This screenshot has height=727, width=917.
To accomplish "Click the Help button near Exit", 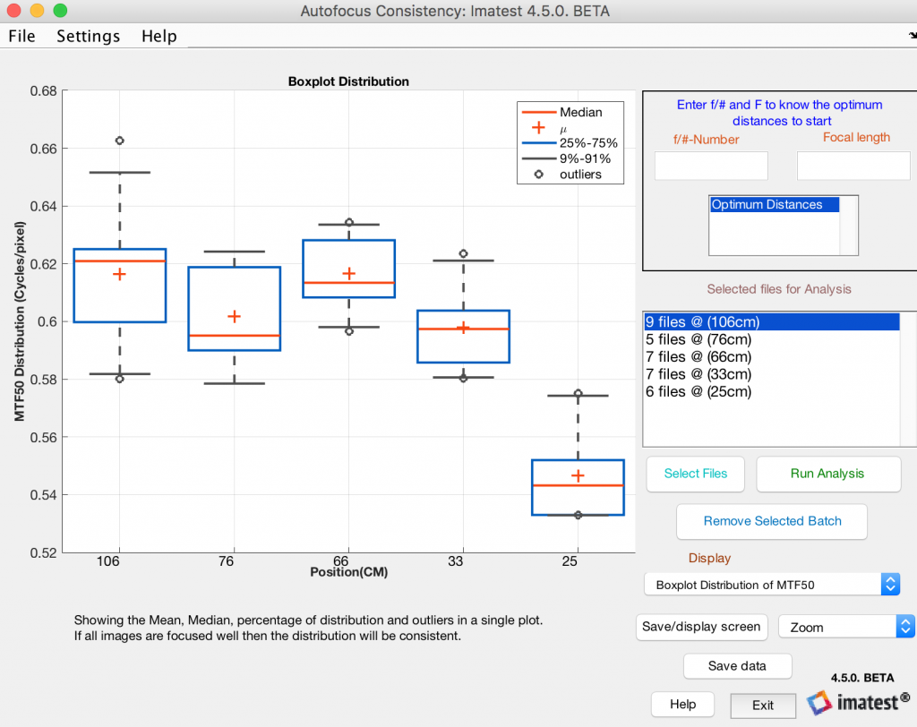I will tap(682, 705).
